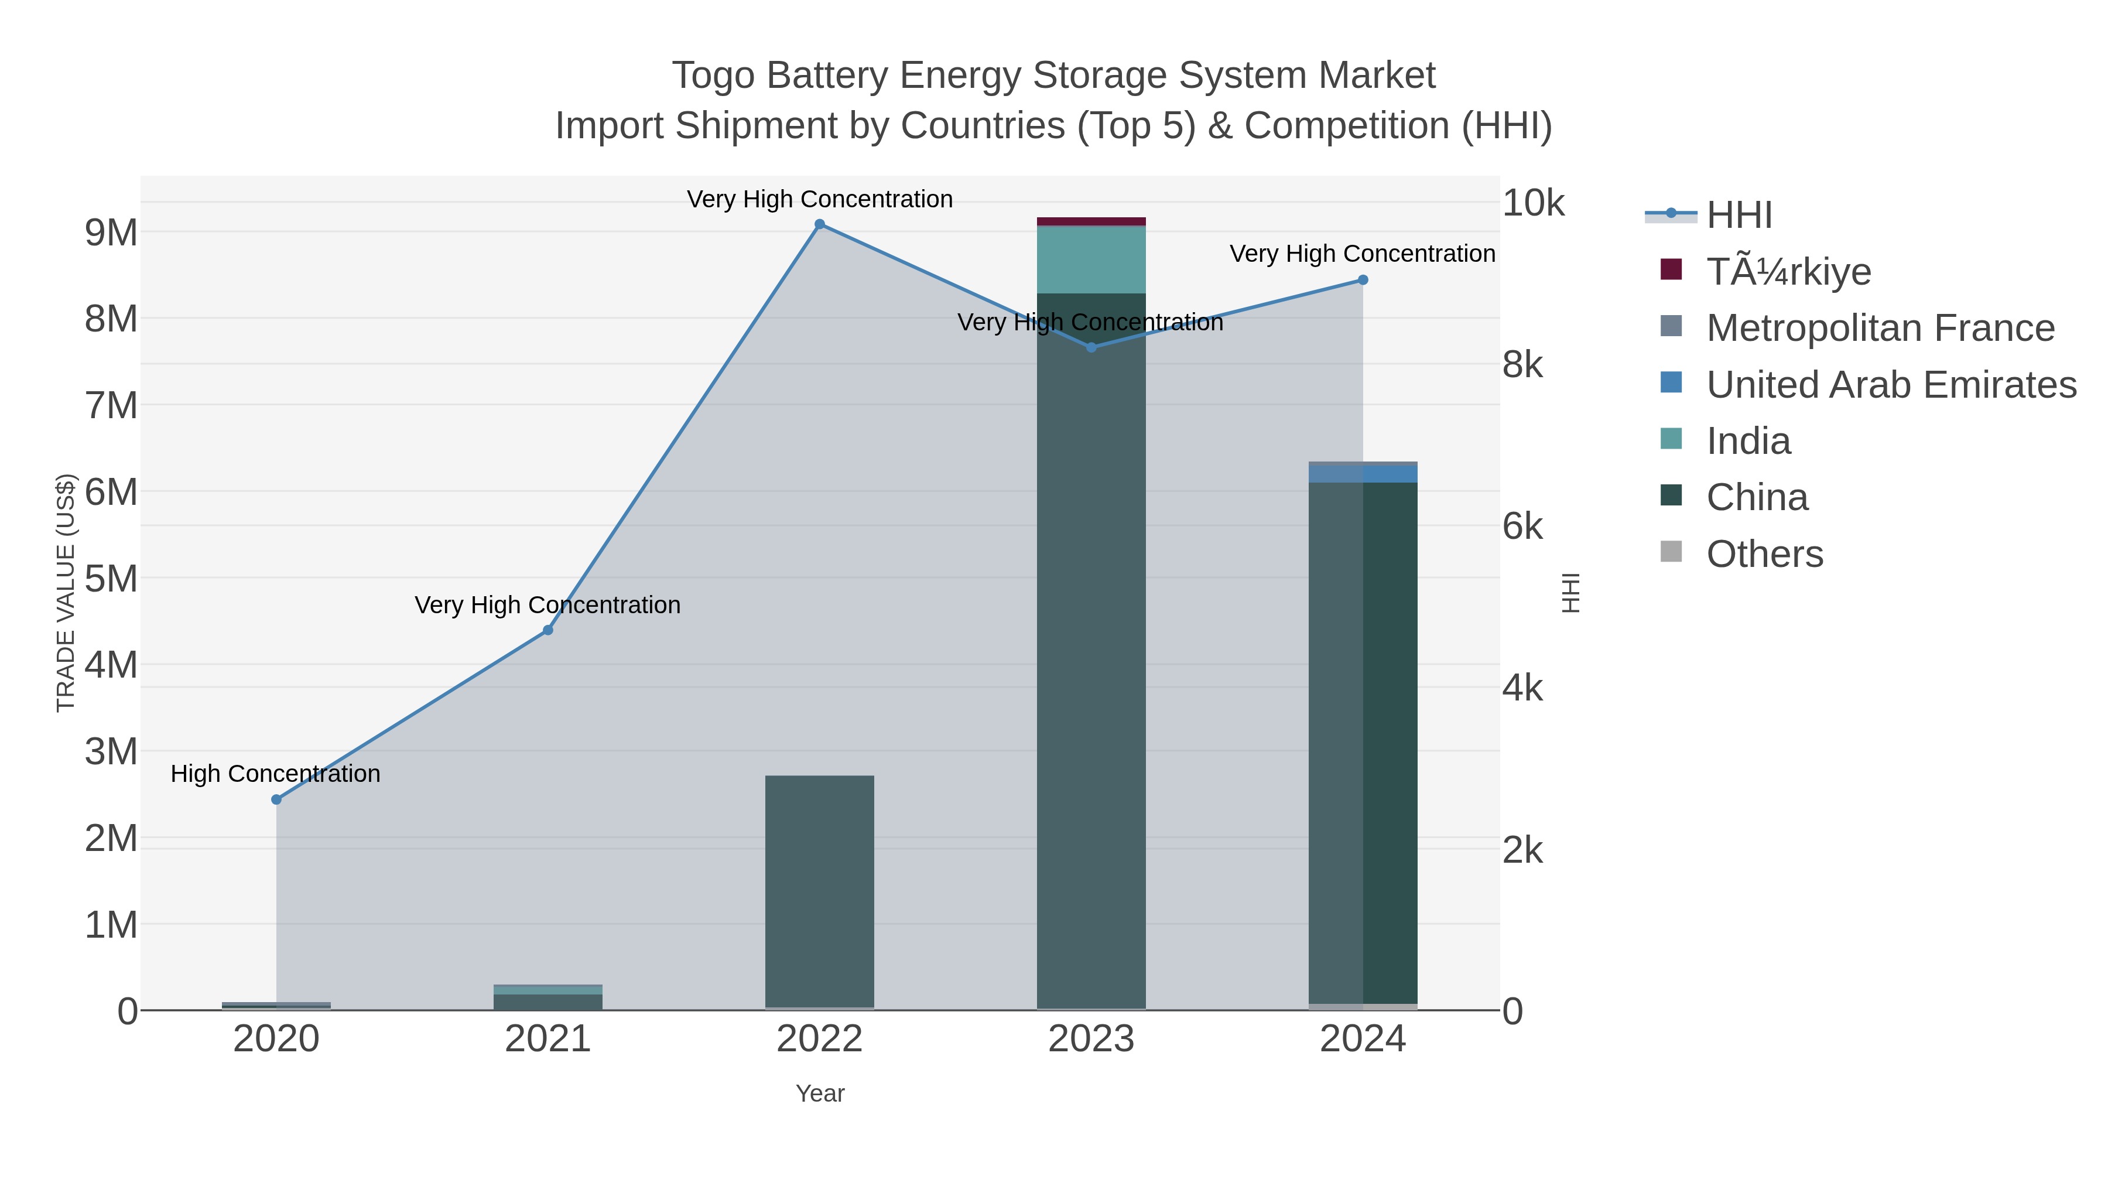Click the 2022 China bar

(x=820, y=891)
